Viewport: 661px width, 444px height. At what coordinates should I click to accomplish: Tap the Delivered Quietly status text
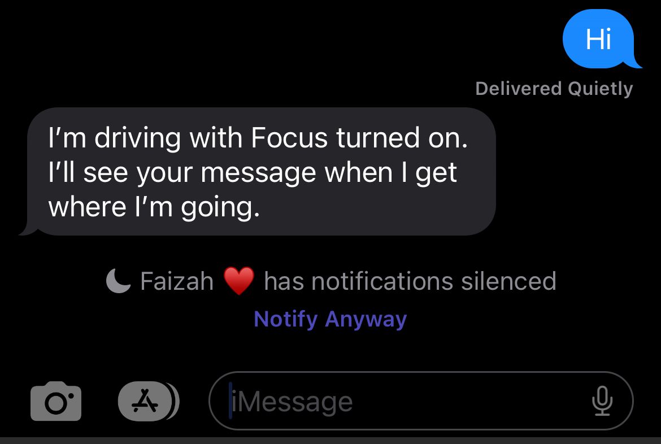pos(554,88)
